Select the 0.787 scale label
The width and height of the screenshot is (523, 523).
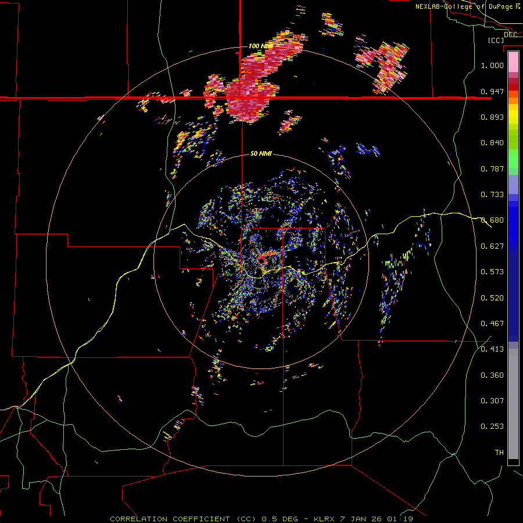(x=492, y=169)
